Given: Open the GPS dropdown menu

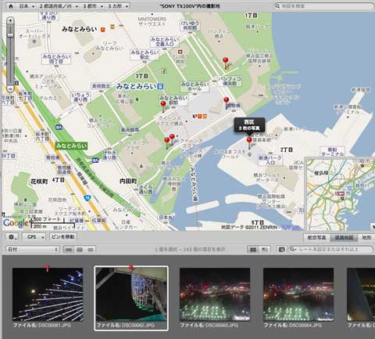Looking at the screenshot, I should click(x=34, y=237).
